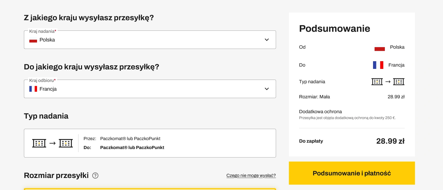Image resolution: width=443 pixels, height=190 pixels.
Task: Click the sending Paczkomat icon in Typ nadania box
Action: coord(39,143)
